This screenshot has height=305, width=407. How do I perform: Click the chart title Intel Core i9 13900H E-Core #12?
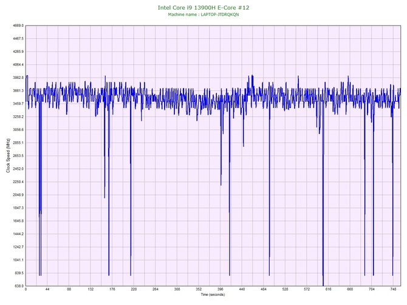tap(203, 7)
